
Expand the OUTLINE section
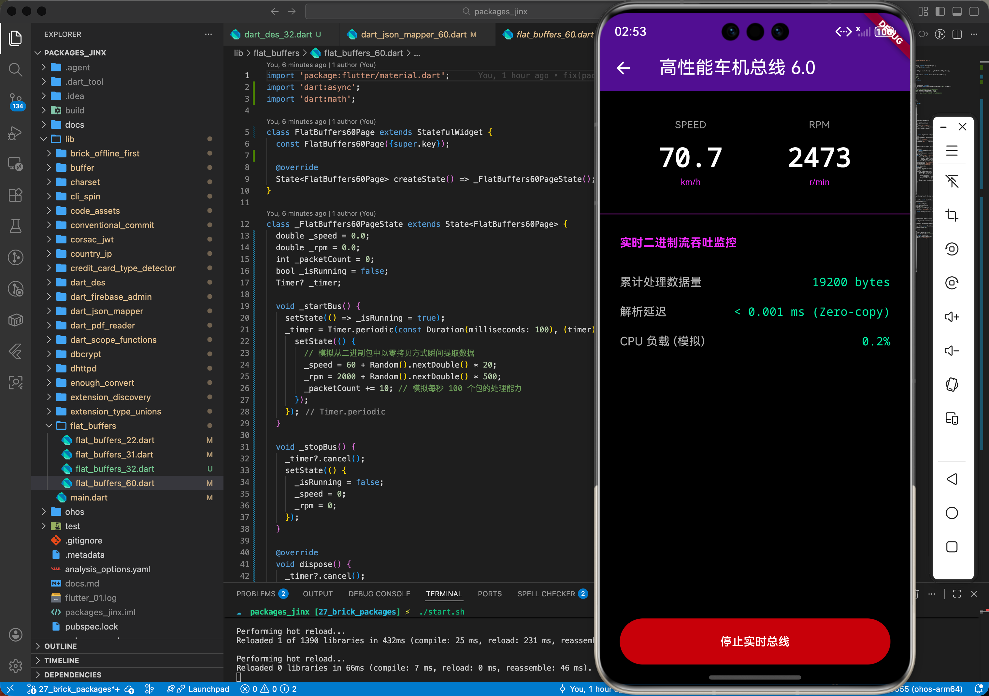click(x=60, y=646)
